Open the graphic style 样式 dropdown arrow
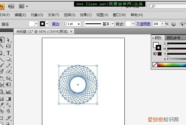This screenshot has height=125, width=186. 133,24
